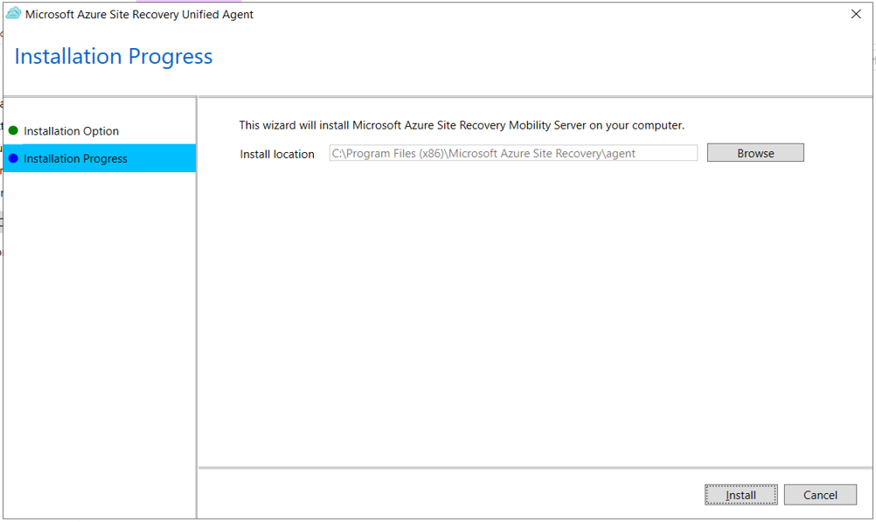Select the Installation Option step
The height and width of the screenshot is (522, 876).
71,131
